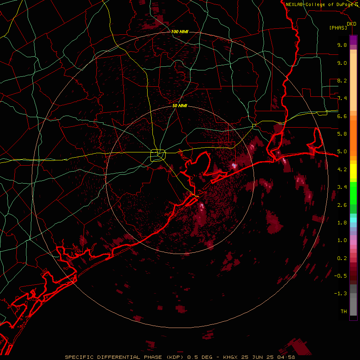Click the orange segment of the color bar
Viewport: 360px width, 360px height.
coord(353,138)
